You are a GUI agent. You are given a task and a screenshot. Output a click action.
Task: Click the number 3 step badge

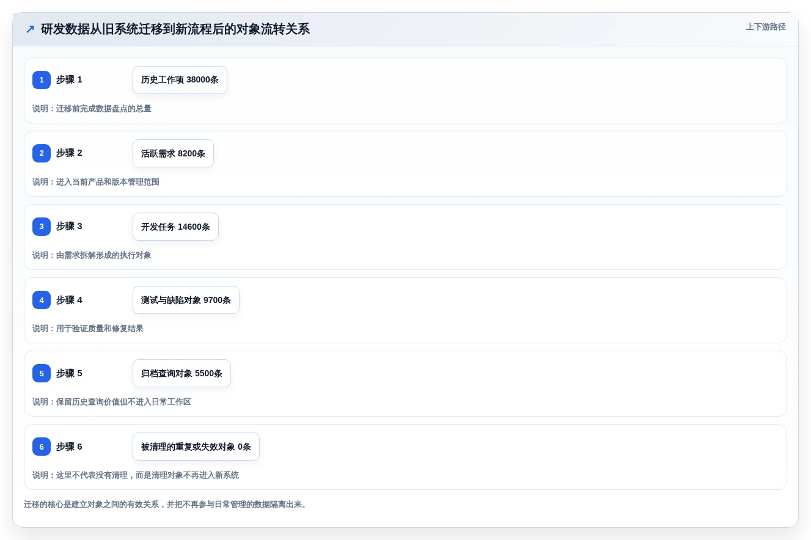coord(42,227)
